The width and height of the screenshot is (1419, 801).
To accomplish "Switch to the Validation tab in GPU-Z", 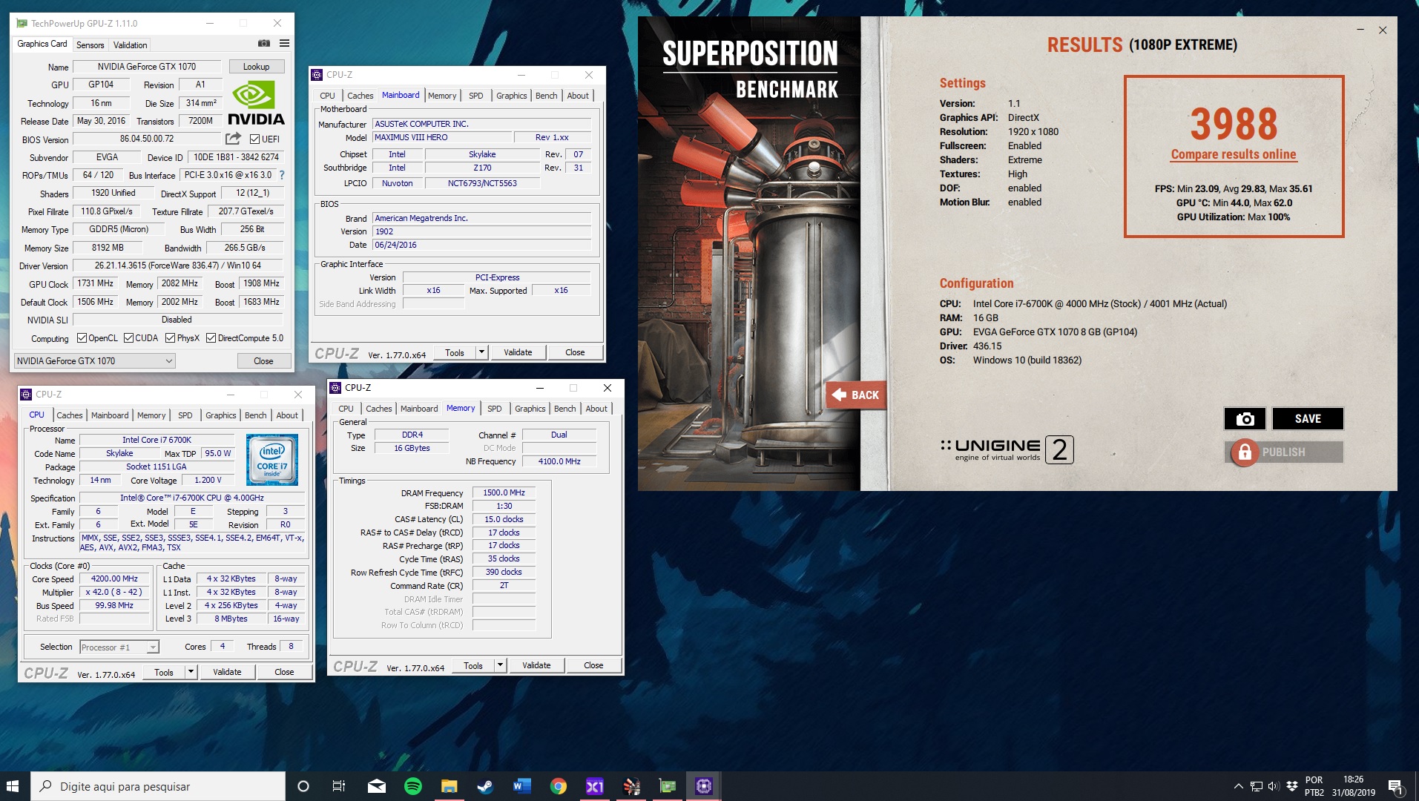I will coord(130,45).
